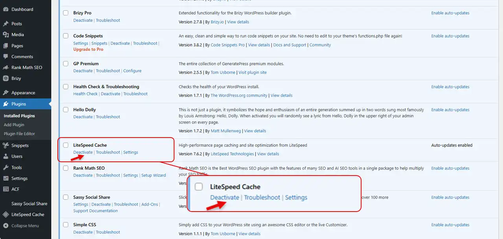Screen dimensions: 503x239
Task: Select the Hello Dolly checkbox
Action: pyautogui.click(x=66, y=110)
